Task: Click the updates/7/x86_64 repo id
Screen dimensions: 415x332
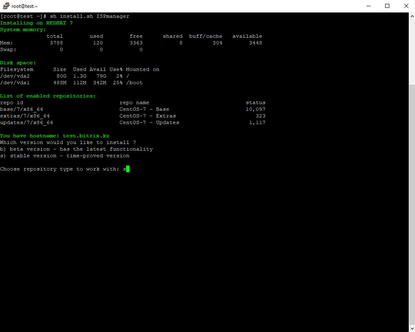Action: coord(27,122)
